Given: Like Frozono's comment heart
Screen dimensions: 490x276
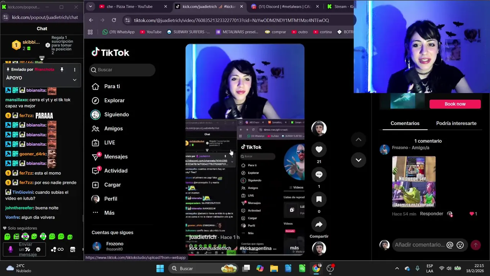Looking at the screenshot, I should pyautogui.click(x=472, y=214).
